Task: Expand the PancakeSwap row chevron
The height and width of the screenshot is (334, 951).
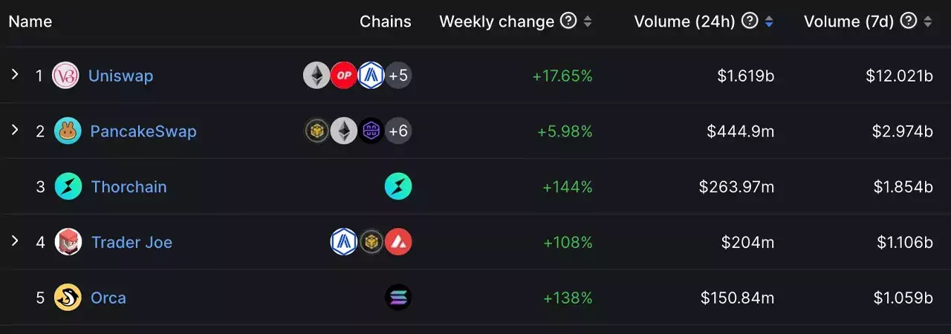Action: coord(14,130)
